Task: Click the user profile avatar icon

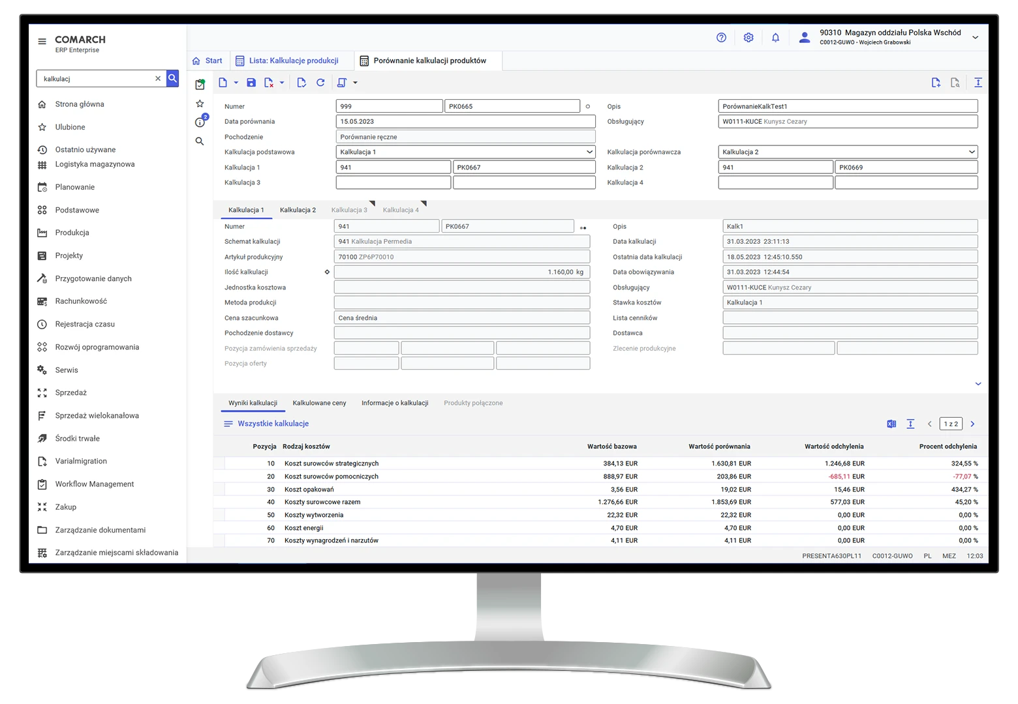Action: pyautogui.click(x=805, y=38)
